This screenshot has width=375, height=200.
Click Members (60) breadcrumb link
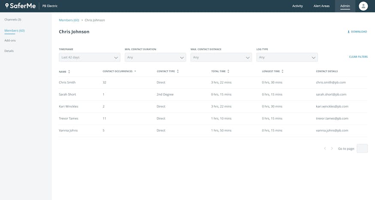coord(69,20)
